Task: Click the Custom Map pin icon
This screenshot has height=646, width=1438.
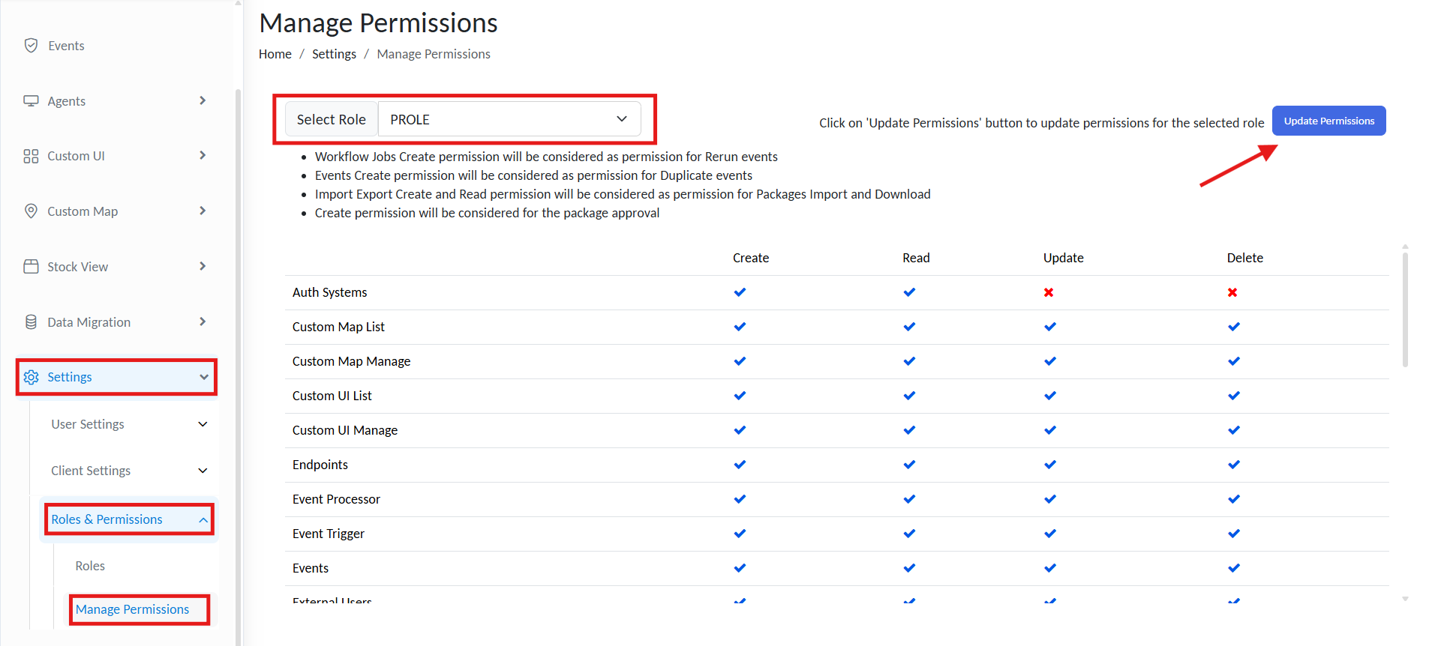Action: pyautogui.click(x=31, y=211)
